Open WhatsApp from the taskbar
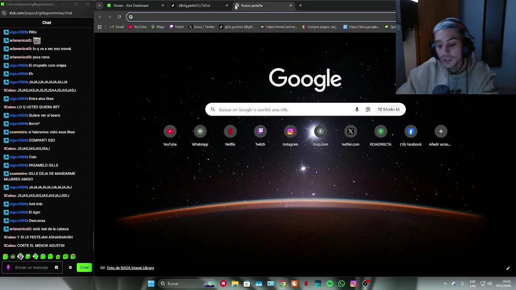This screenshot has width=516, height=290. pos(341,284)
